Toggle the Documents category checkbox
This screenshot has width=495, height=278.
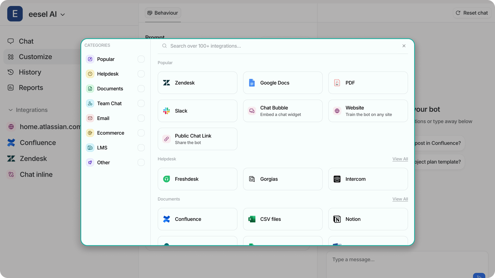point(141,89)
